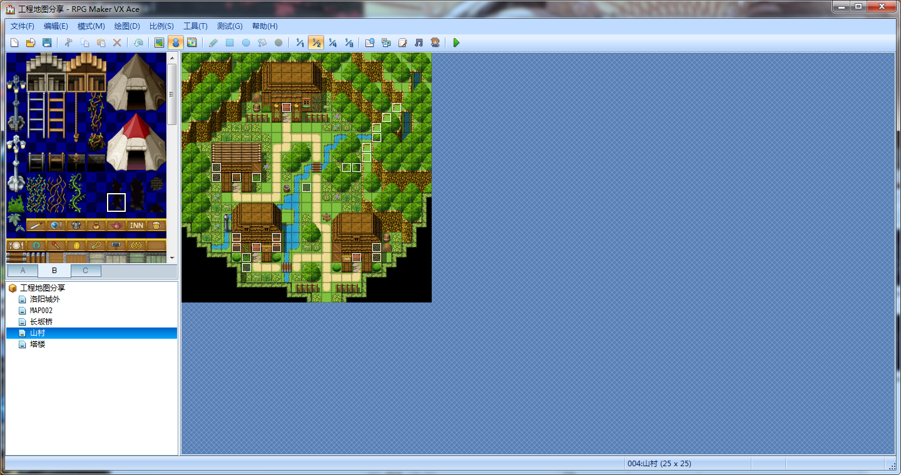Click the tileset palette scroll down arrow
Viewport: 901px width, 475px height.
[x=172, y=257]
